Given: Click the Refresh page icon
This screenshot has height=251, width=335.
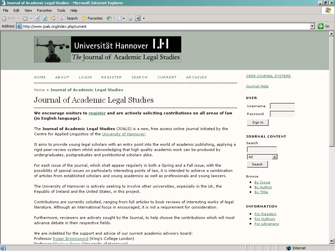Looking at the screenshot, I should pos(45,18).
